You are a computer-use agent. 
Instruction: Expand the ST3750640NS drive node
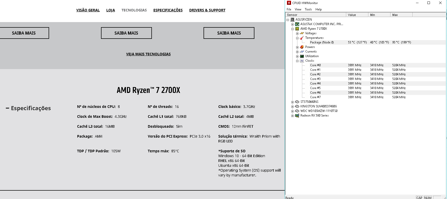point(293,102)
